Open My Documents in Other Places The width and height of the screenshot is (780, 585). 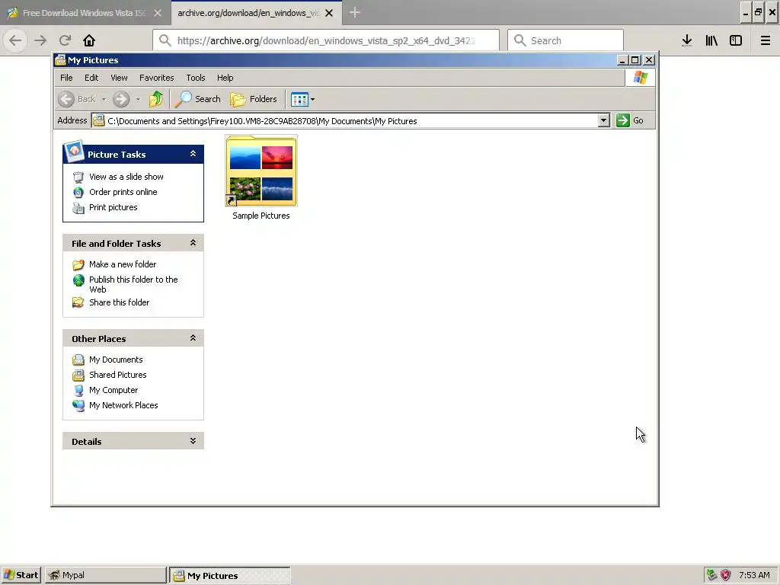point(116,360)
